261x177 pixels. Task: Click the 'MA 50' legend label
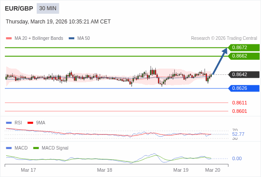[x=84, y=38]
